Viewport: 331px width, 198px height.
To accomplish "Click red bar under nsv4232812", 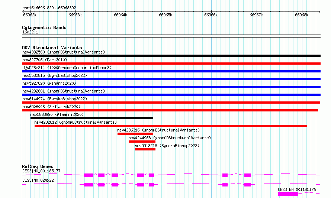I will pos(171,126).
